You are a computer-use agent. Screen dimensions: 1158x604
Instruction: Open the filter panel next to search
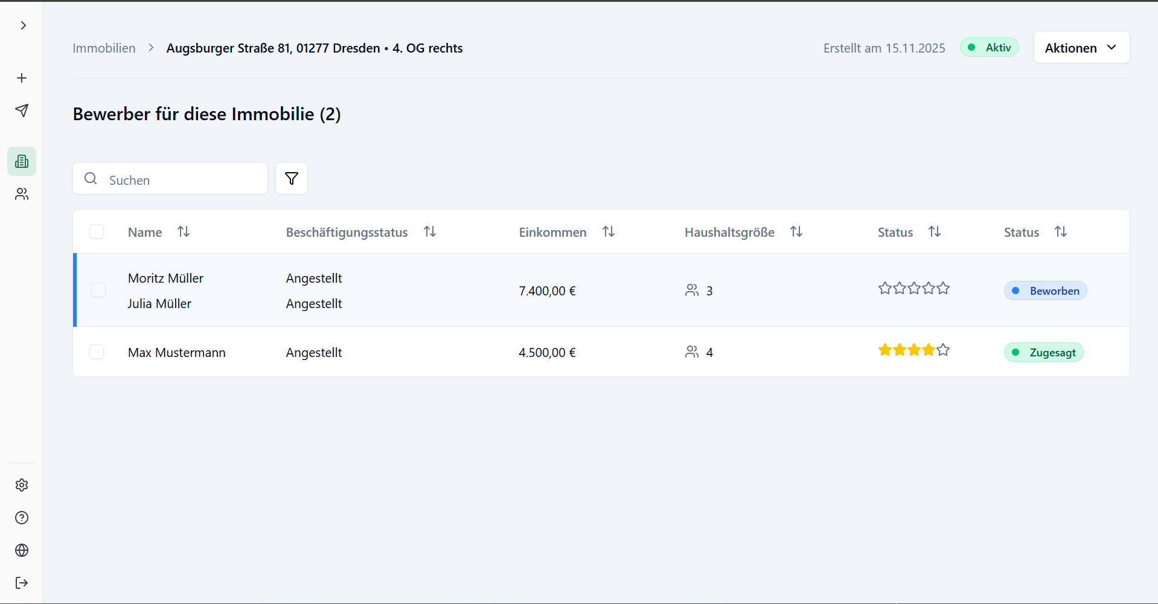[292, 178]
